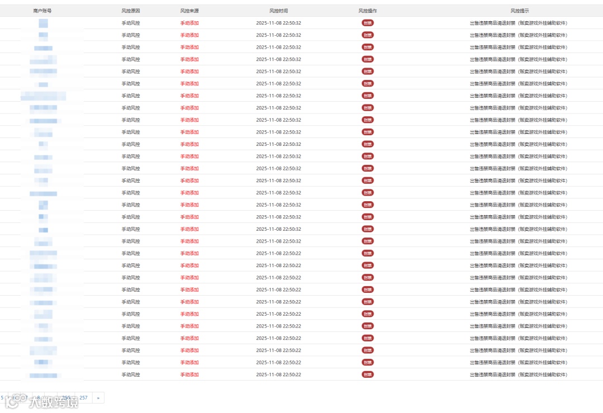The height and width of the screenshot is (413, 603).
Task: Go to page 257 in pagination
Action: [83, 397]
